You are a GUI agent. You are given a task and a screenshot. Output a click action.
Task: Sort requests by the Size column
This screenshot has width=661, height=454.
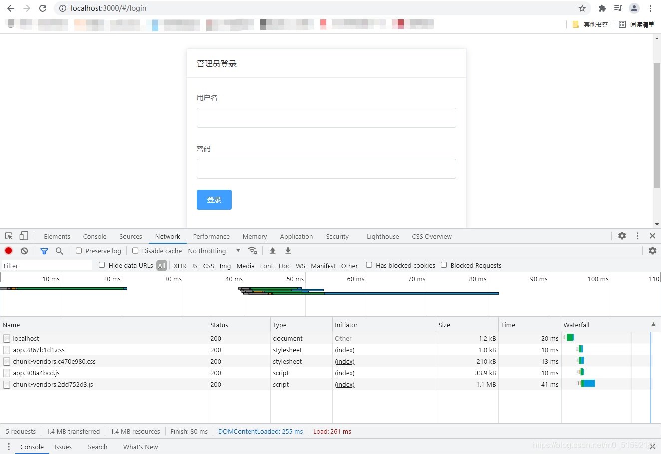467,325
